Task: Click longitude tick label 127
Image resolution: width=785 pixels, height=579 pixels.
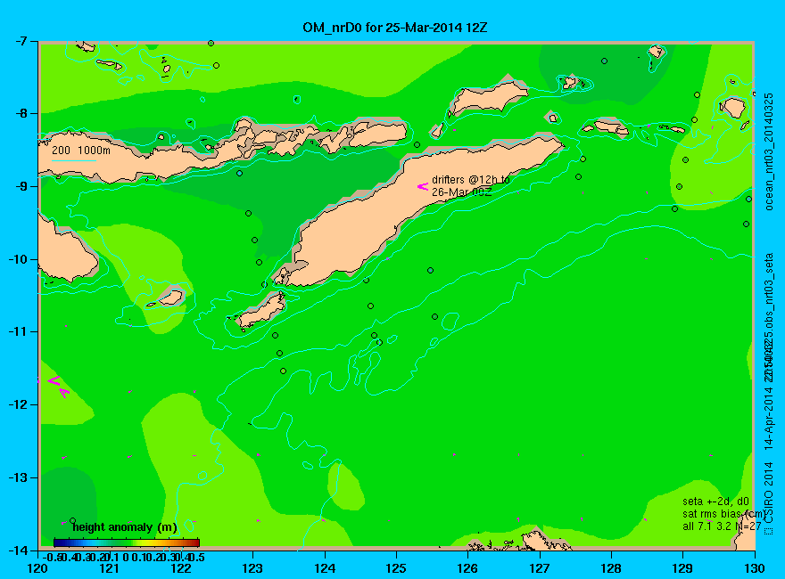Action: pos(540,568)
